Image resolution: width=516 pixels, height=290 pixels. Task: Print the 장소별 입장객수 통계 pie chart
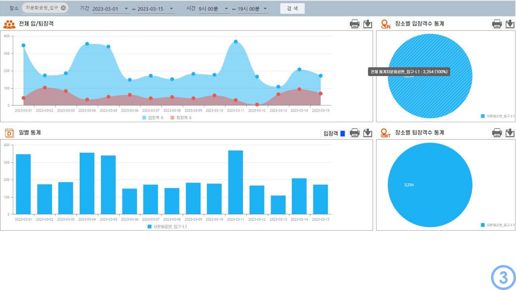pyautogui.click(x=497, y=24)
